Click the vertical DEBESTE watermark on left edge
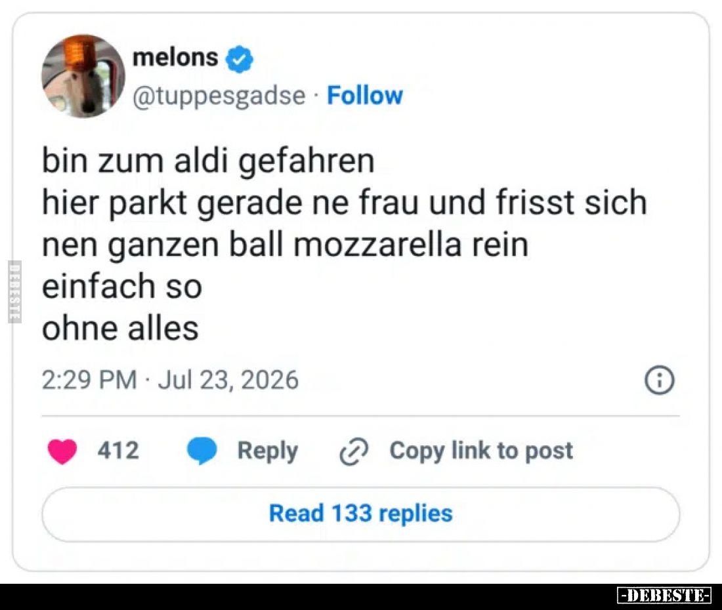 point(14,292)
